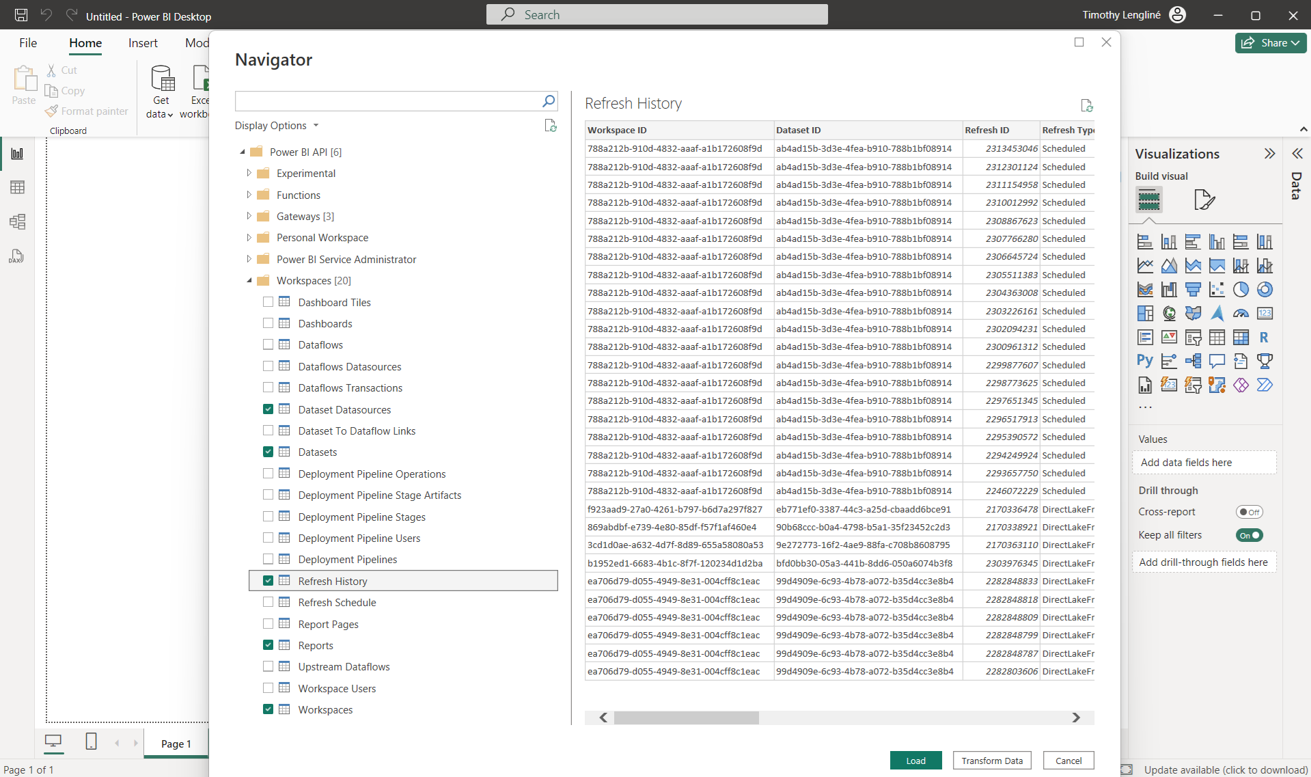Click Load in the Navigator
This screenshot has width=1311, height=777.
click(x=915, y=761)
